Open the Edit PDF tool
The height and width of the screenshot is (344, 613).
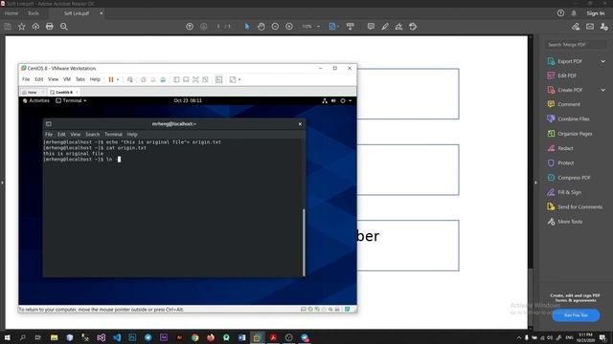pyautogui.click(x=567, y=75)
